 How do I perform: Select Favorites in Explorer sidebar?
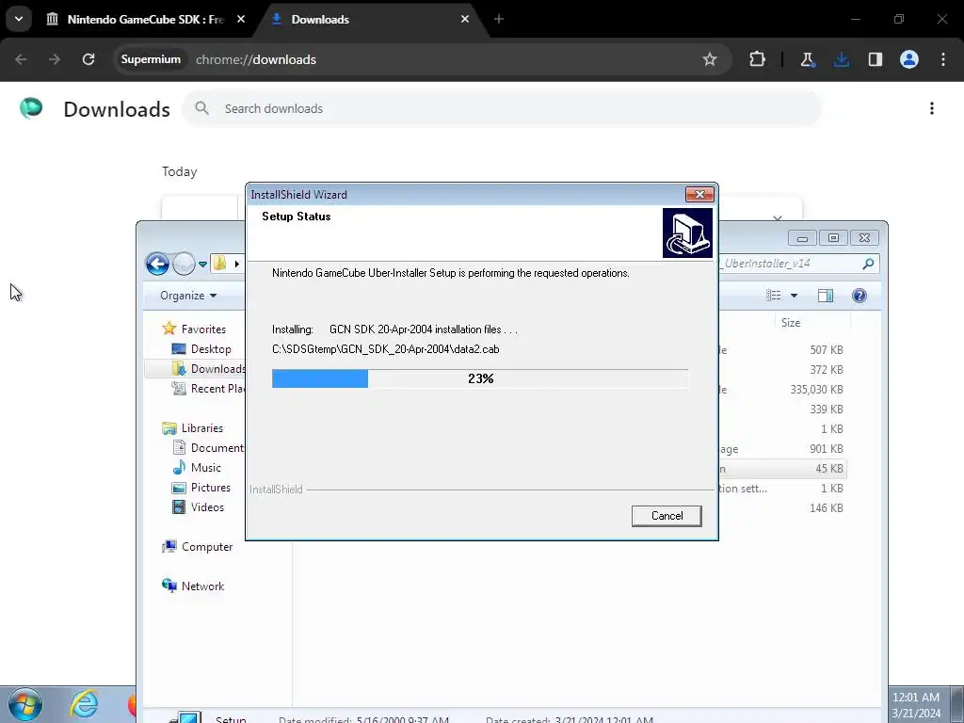pyautogui.click(x=194, y=329)
